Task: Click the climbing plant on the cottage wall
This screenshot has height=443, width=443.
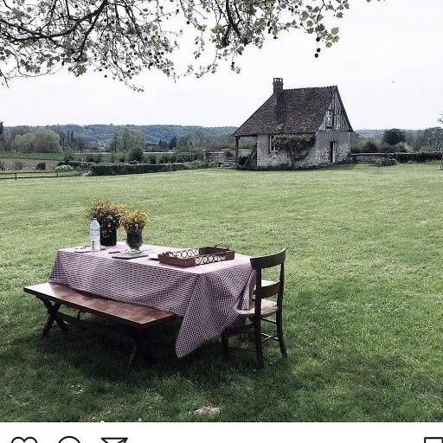Action: click(294, 149)
